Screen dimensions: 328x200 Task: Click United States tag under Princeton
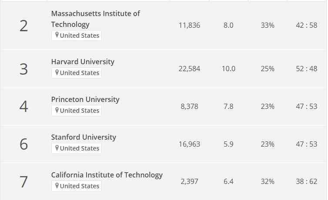click(80, 111)
